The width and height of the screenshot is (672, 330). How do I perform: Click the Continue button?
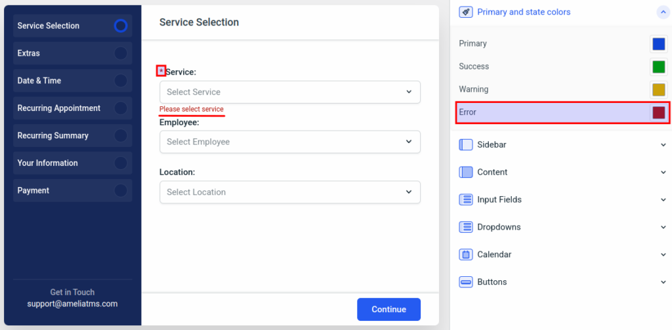[x=388, y=310]
